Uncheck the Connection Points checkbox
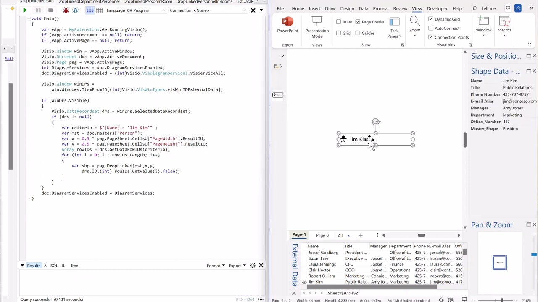Screen dimensions: 538x302 (431, 37)
